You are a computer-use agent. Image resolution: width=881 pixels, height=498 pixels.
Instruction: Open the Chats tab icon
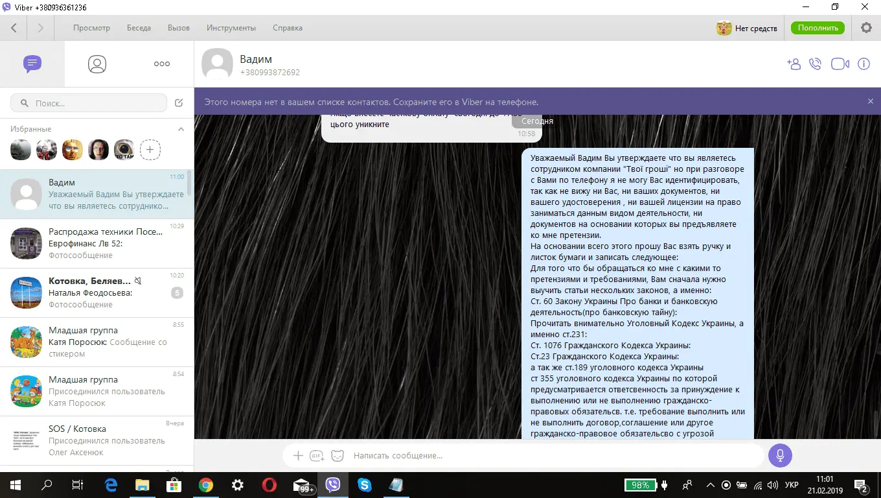[x=32, y=64]
